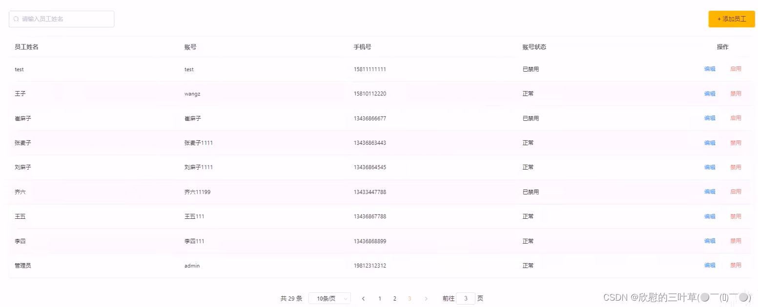The image size is (758, 307).
Task: Click phone number 13436868899
Action: pyautogui.click(x=370, y=241)
